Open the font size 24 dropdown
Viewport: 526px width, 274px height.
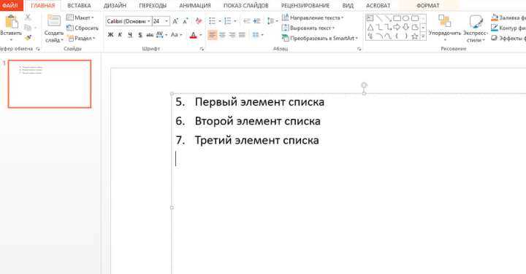click(x=167, y=21)
